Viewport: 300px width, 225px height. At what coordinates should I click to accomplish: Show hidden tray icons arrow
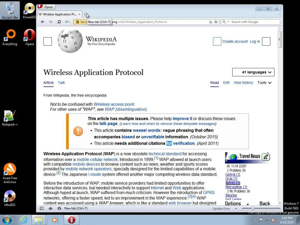tap(255, 220)
